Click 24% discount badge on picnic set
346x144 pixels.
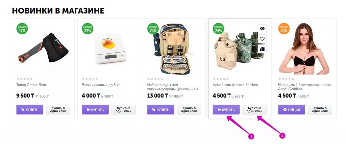tap(153, 29)
